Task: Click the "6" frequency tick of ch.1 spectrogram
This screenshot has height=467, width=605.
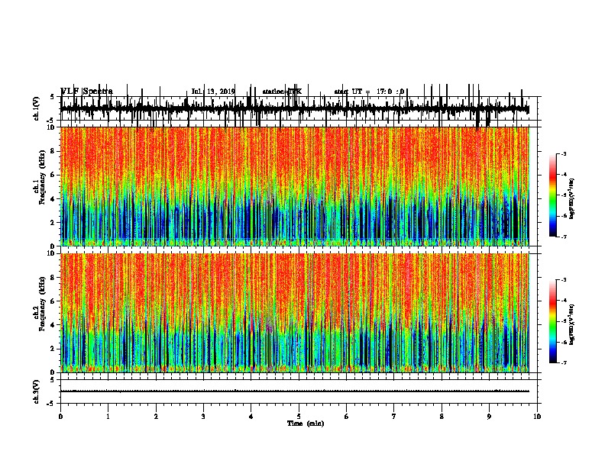Action: pos(53,175)
